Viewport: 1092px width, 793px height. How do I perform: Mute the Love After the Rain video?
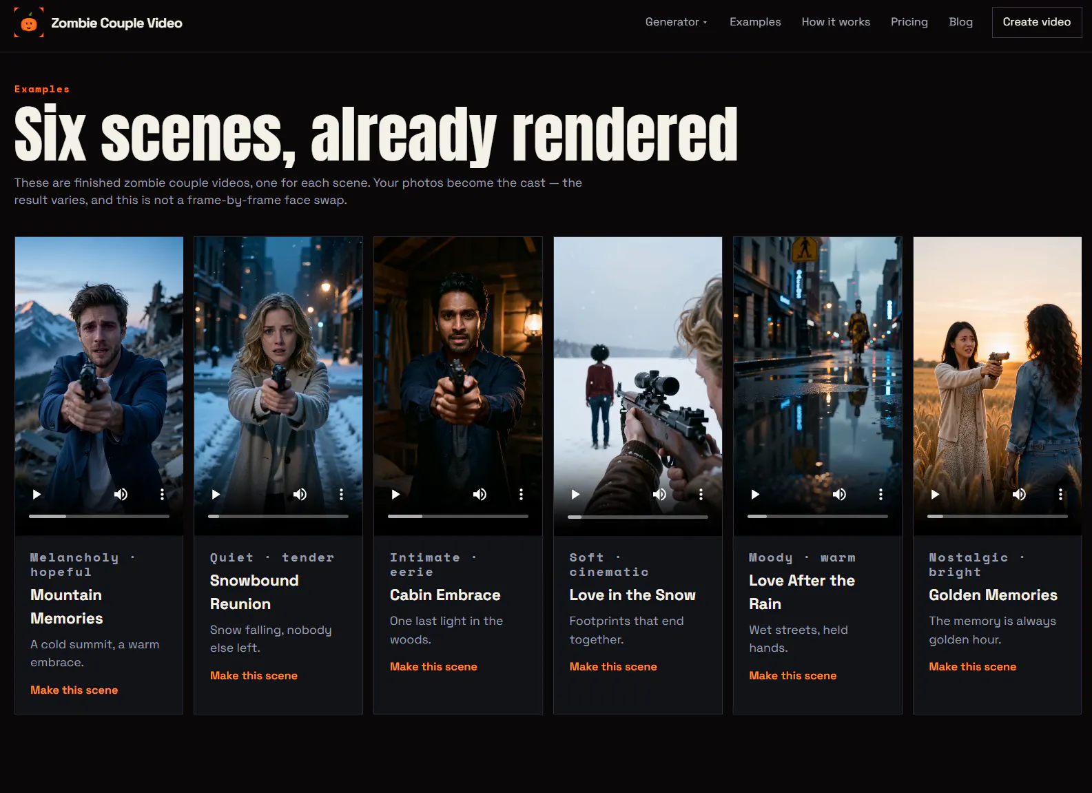(839, 494)
